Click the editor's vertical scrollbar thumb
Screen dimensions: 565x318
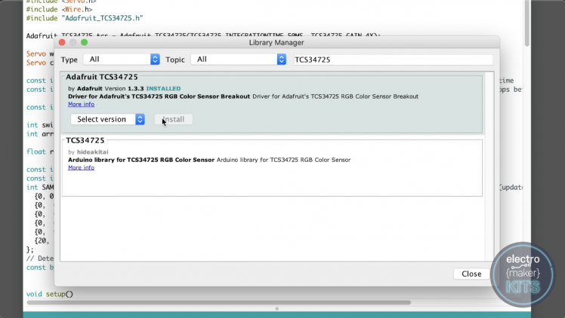pos(526,23)
